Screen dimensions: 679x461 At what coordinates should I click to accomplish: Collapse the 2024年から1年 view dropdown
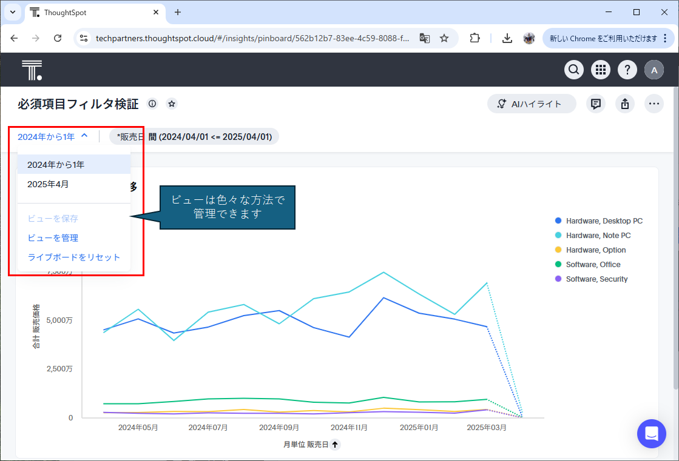point(53,136)
